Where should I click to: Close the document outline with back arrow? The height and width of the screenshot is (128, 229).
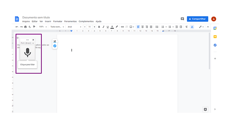(18, 38)
